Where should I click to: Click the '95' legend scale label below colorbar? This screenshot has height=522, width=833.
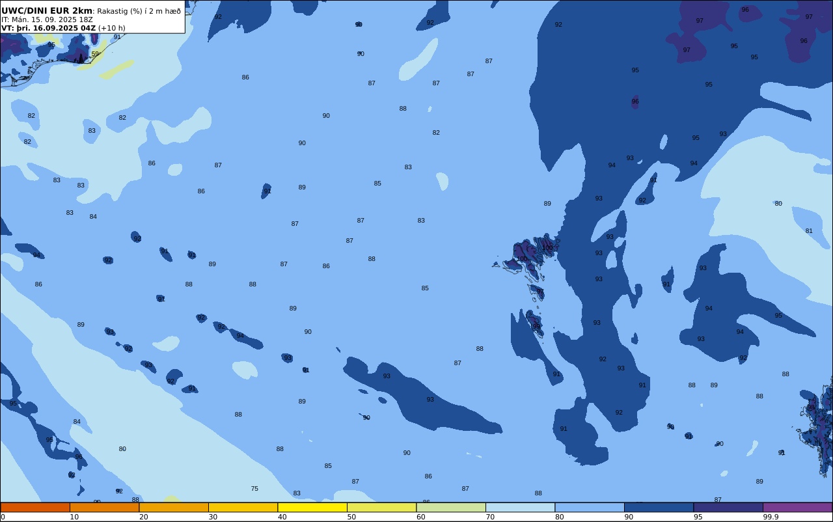(698, 517)
